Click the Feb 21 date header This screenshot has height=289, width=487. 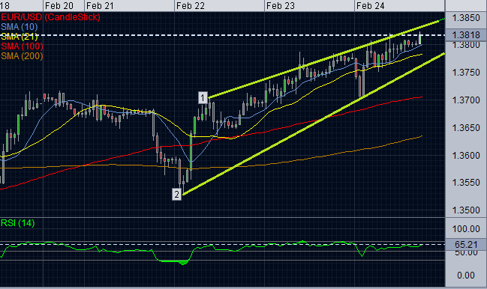100,5
